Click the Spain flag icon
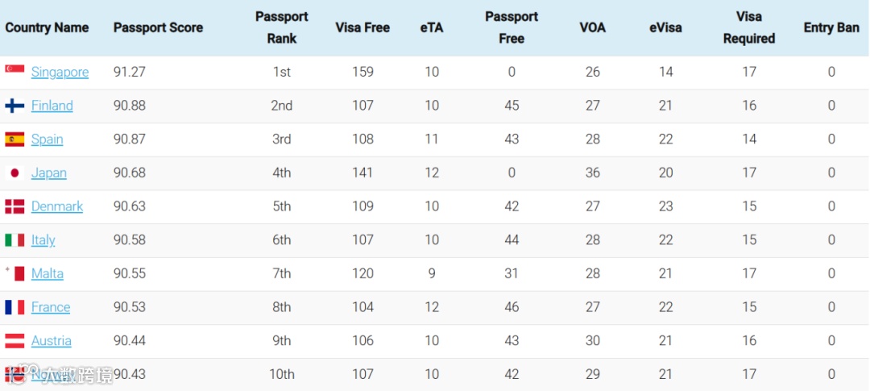This screenshot has height=391, width=870. click(x=14, y=139)
